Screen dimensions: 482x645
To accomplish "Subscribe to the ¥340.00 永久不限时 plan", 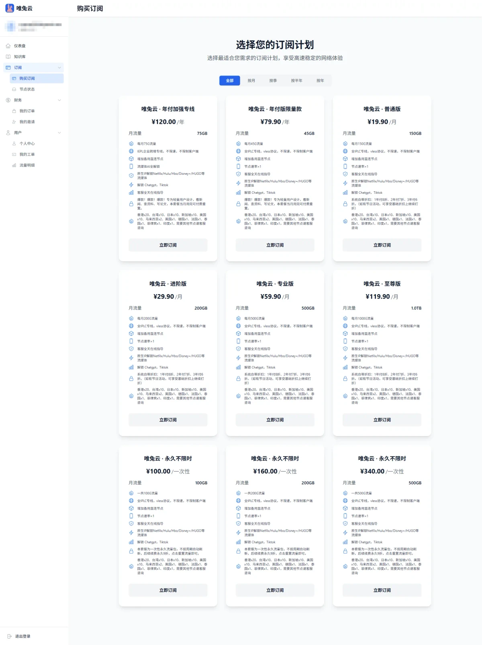I will [382, 590].
